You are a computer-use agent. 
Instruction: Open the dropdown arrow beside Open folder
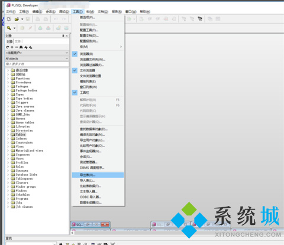click(x=22, y=19)
